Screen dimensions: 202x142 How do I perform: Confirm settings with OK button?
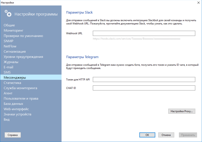(x=147, y=135)
